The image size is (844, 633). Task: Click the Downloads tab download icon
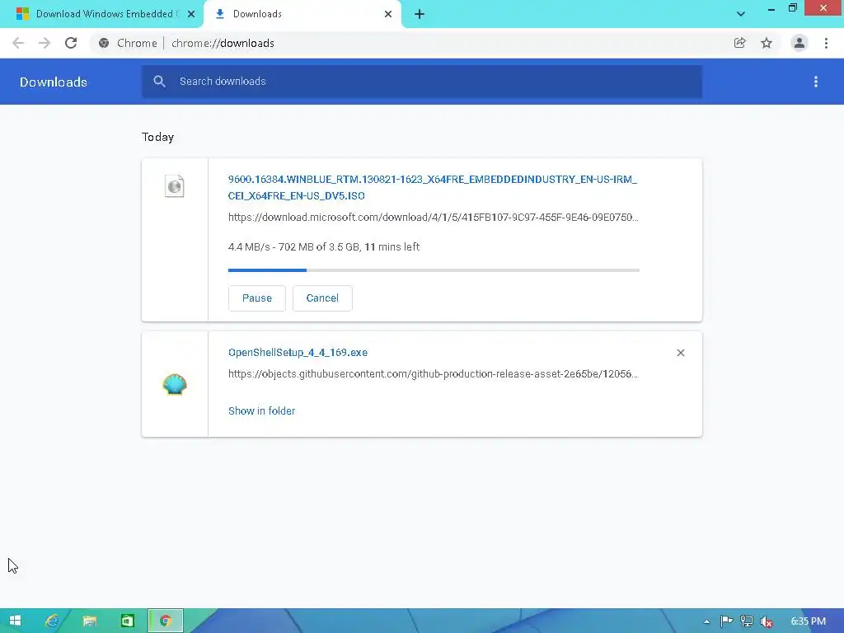pos(219,14)
